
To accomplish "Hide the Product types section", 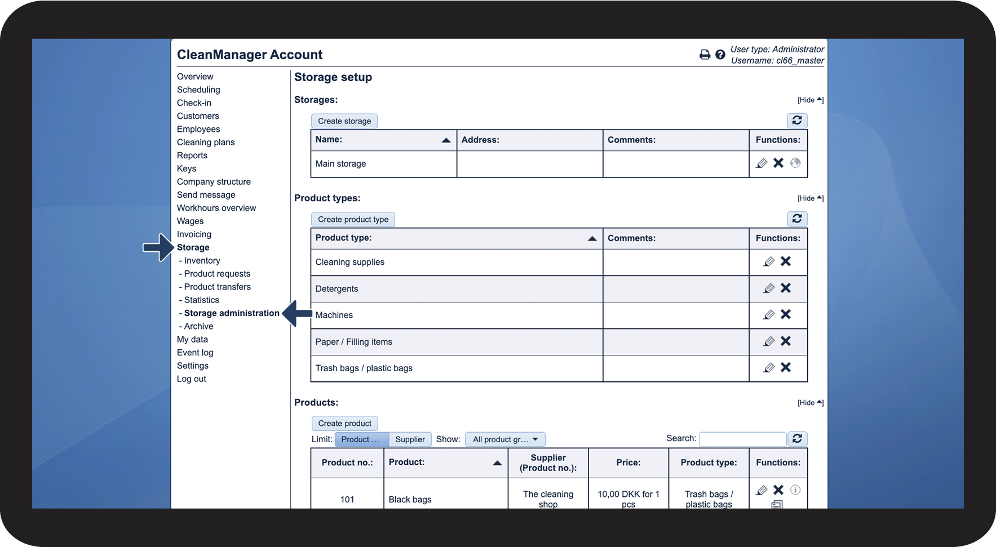I will pos(809,198).
